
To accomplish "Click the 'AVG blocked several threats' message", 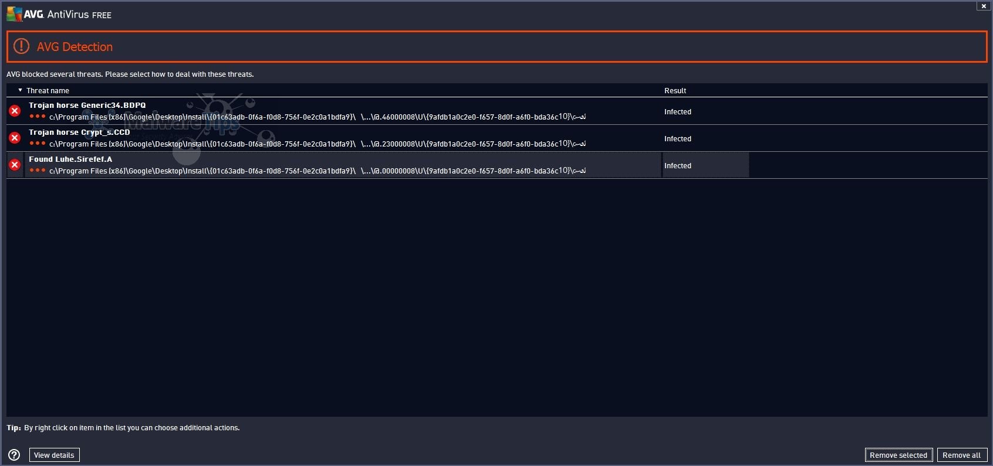I will click(x=130, y=74).
